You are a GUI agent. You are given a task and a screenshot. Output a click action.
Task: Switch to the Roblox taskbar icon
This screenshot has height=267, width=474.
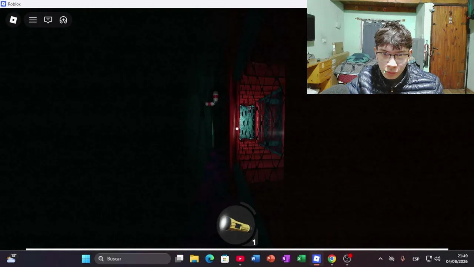click(x=316, y=259)
